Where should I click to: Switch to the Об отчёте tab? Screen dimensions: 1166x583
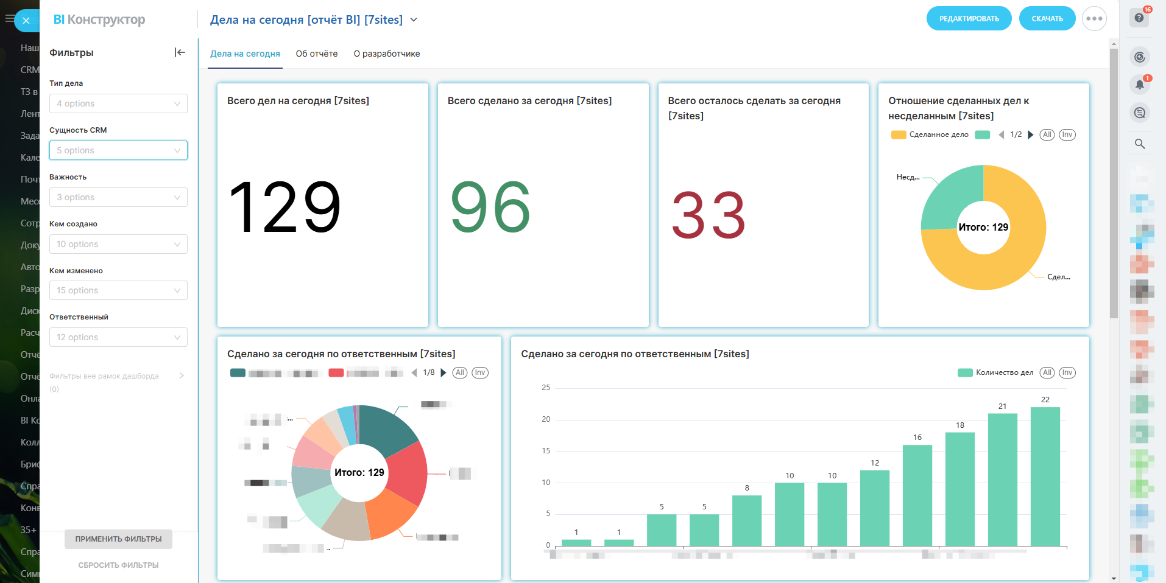click(316, 54)
